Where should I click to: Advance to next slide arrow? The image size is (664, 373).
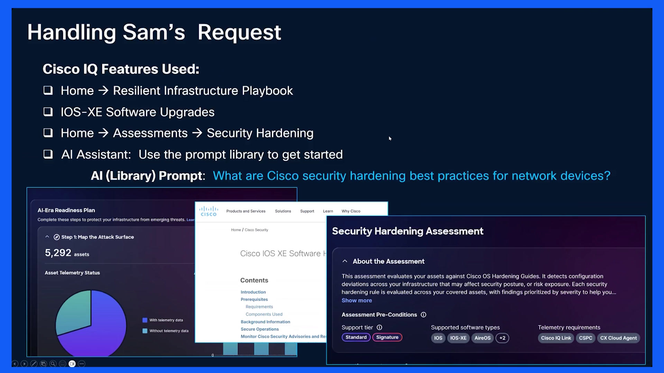point(24,364)
